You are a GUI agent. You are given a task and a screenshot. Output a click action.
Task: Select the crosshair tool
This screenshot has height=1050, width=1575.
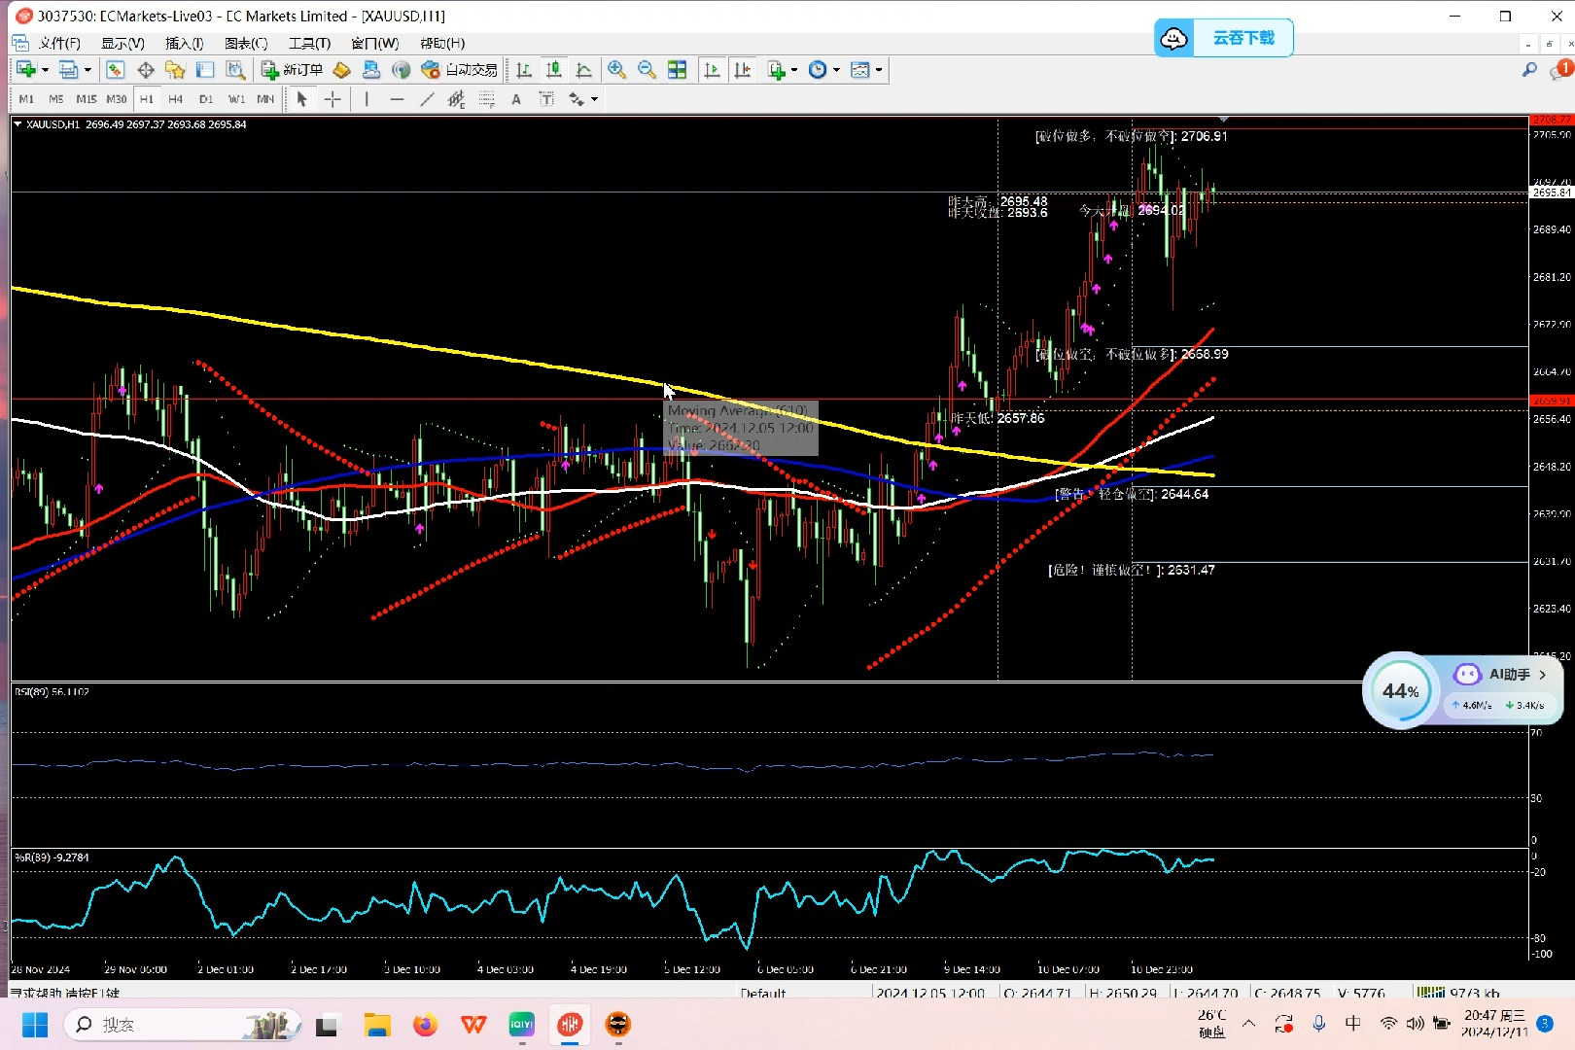(332, 99)
